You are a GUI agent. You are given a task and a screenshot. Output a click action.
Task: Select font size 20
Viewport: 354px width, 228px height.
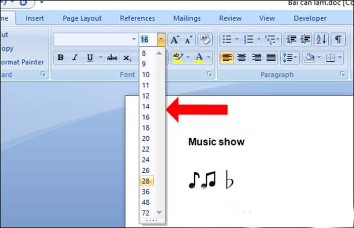(147, 138)
